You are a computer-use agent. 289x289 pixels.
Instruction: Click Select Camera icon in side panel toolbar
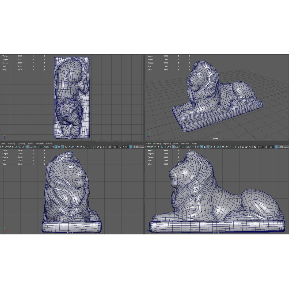point(148,147)
